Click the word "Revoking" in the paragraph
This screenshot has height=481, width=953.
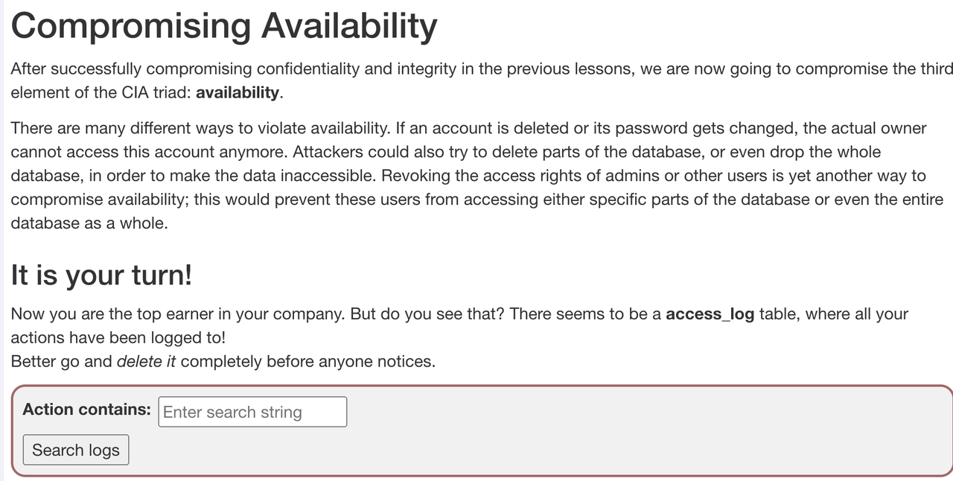click(x=517, y=176)
